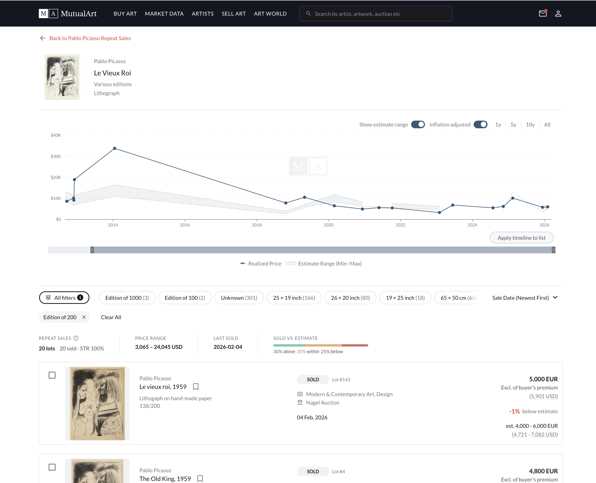Click the search magnifier icon
Screen dimensions: 596x483
coord(308,14)
